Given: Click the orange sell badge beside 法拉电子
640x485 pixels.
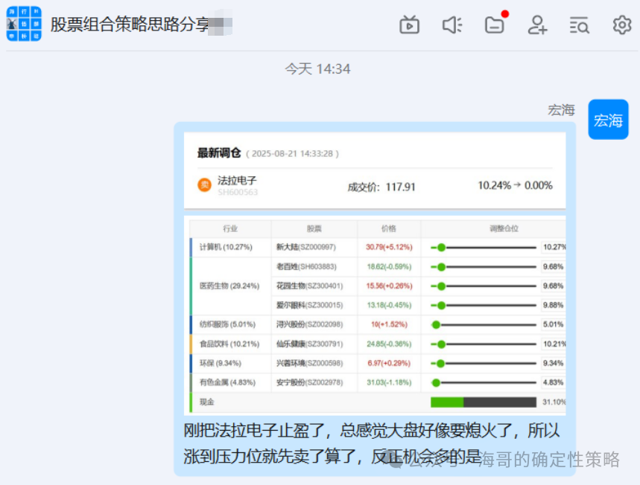Looking at the screenshot, I should pyautogui.click(x=204, y=185).
